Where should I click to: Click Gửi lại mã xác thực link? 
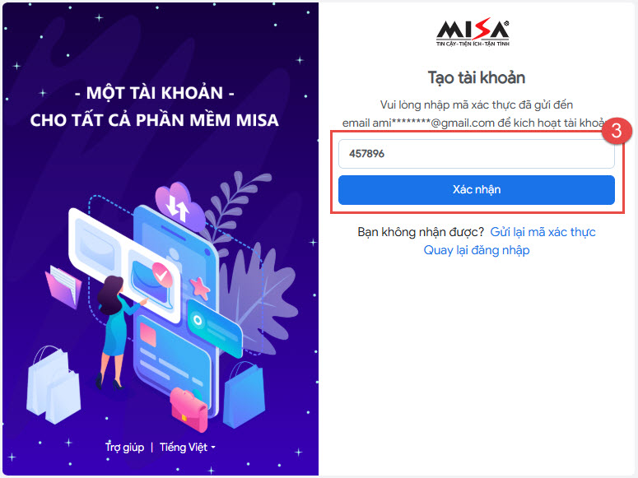pos(543,232)
